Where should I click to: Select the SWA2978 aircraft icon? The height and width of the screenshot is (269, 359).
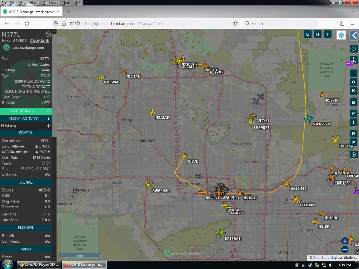click(x=309, y=118)
